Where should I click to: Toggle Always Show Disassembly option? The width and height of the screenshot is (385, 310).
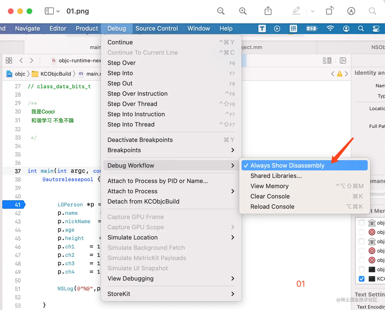(x=305, y=165)
